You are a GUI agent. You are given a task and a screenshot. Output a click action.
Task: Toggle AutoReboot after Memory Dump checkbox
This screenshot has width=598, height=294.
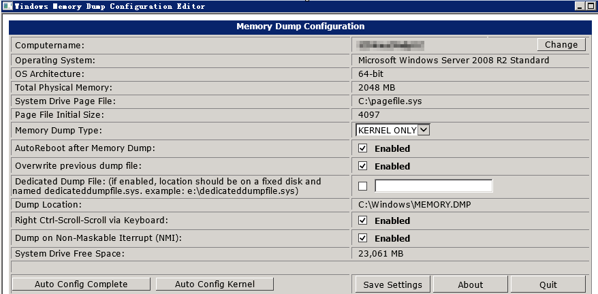click(x=363, y=148)
